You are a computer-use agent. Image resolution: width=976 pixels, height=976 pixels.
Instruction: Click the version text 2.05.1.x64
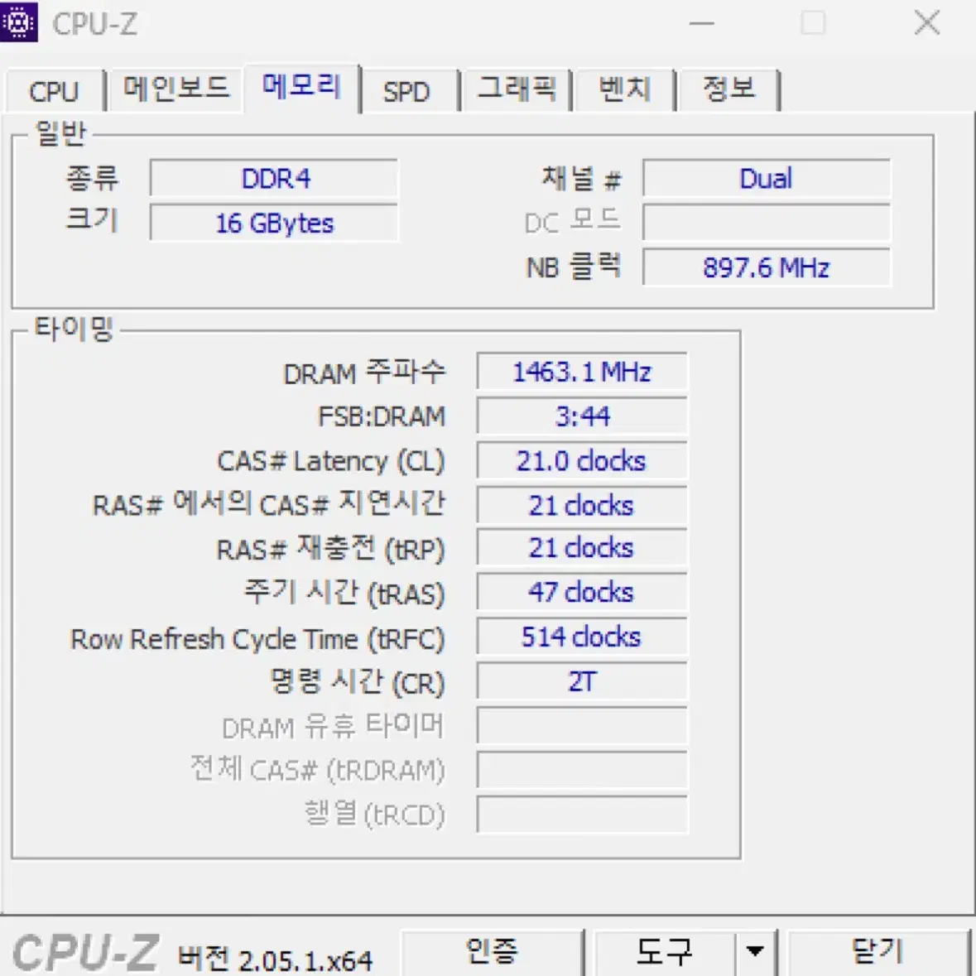click(x=305, y=960)
